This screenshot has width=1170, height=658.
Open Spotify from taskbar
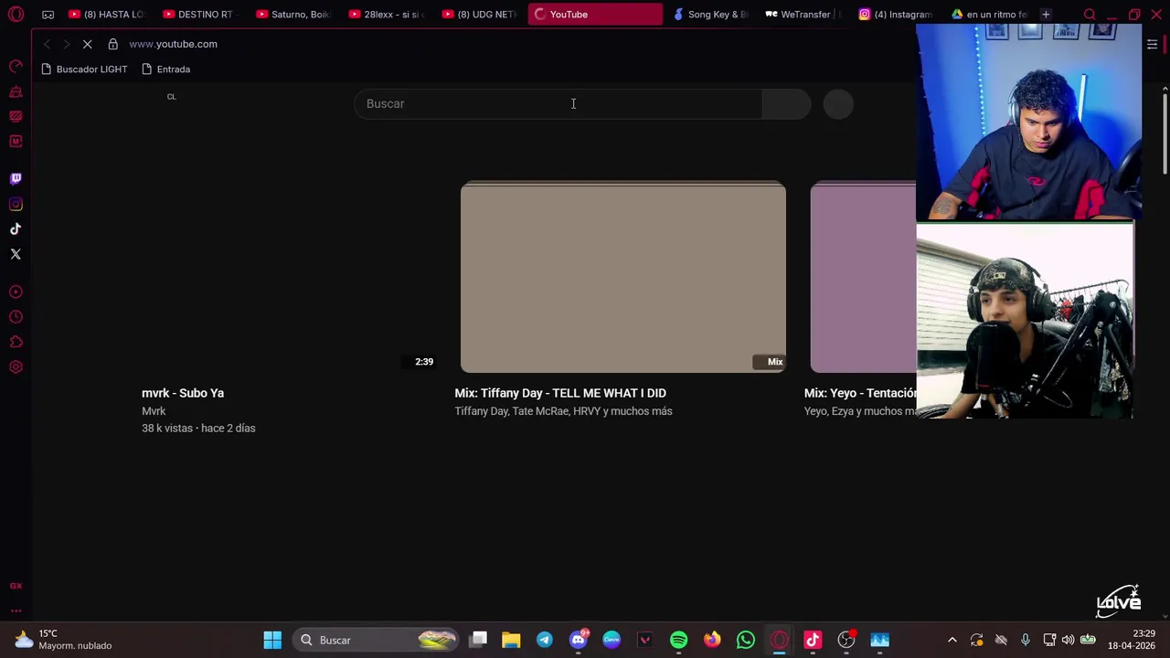pyautogui.click(x=678, y=640)
